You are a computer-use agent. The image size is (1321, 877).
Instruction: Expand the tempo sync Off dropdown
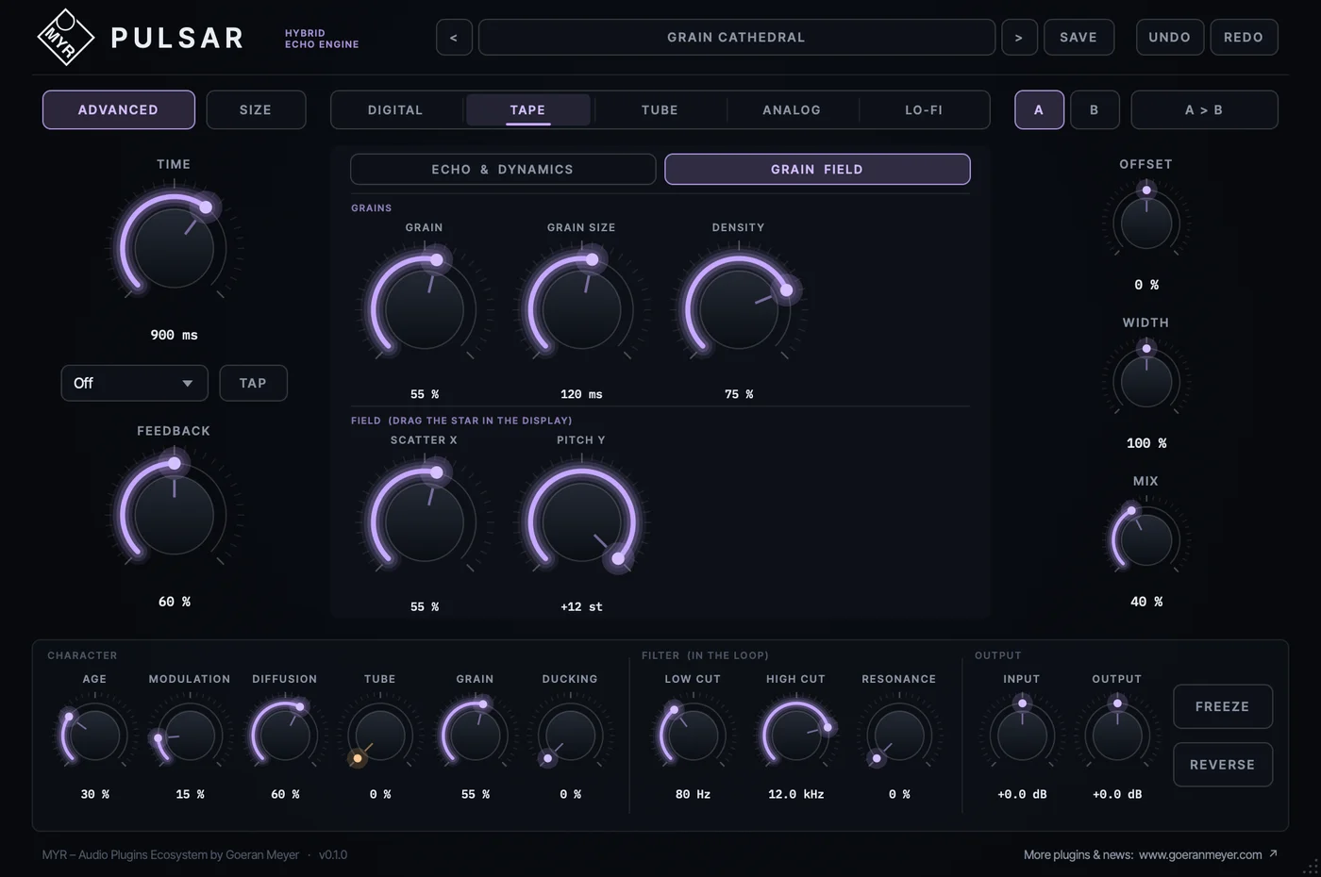[x=134, y=383]
